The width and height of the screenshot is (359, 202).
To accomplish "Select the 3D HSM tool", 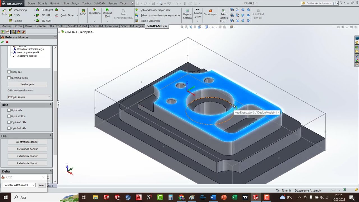I will pos(44,21).
